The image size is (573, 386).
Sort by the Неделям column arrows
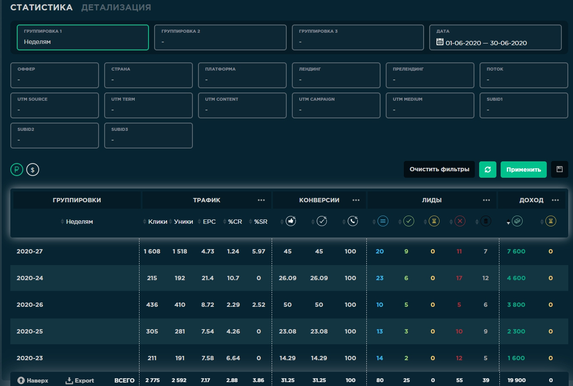[62, 222]
